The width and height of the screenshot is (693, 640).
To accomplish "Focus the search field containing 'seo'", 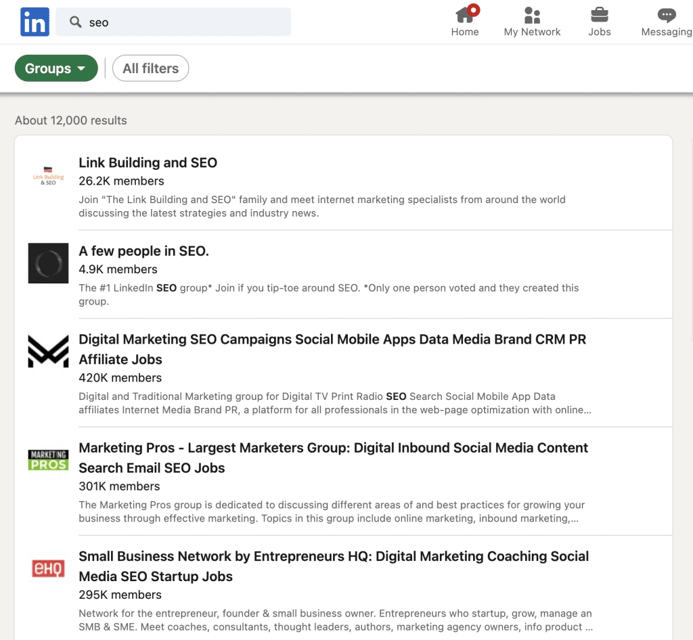I will click(173, 22).
